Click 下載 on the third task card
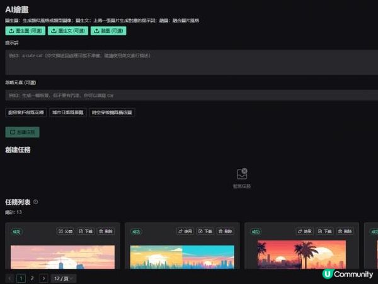The width and height of the screenshot is (378, 284). point(324,231)
